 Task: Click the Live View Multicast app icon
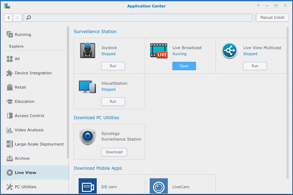[229, 51]
